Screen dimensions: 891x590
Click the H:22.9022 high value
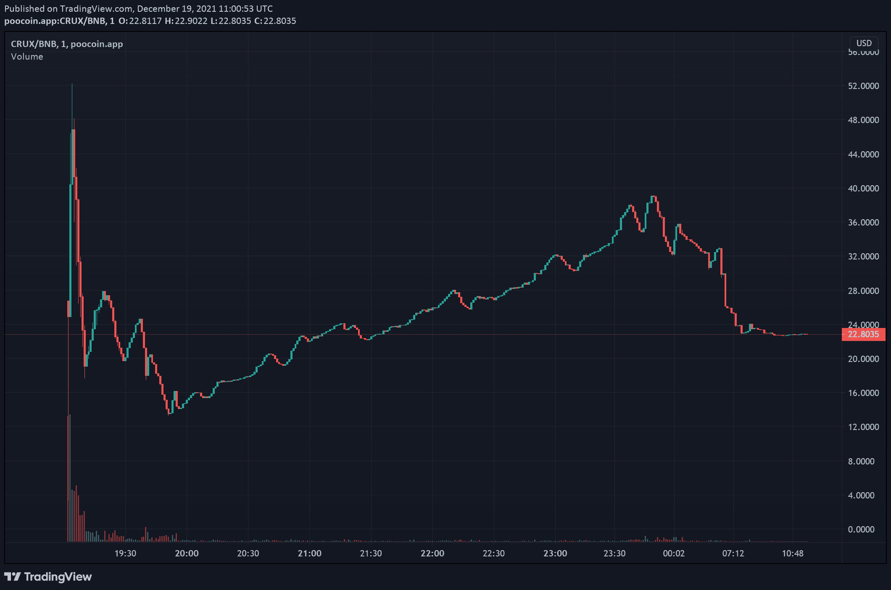(x=186, y=21)
